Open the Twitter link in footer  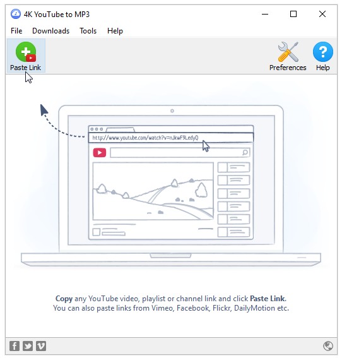(x=28, y=346)
